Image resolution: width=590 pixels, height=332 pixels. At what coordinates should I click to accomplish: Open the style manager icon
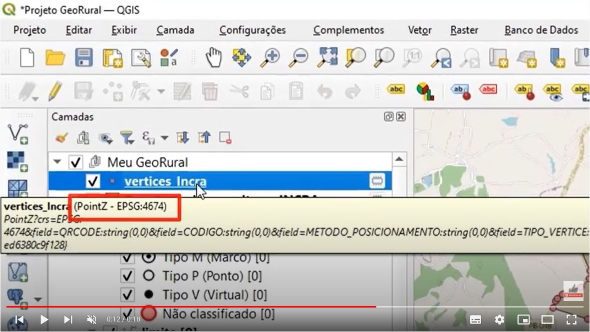[x=169, y=57]
